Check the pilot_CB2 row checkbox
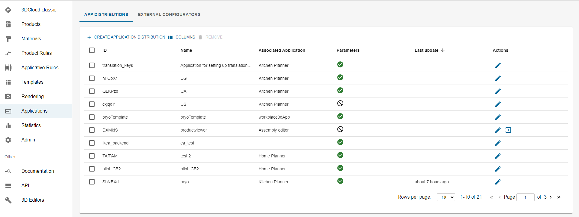Viewport: 579px width, 217px height. (x=92, y=169)
